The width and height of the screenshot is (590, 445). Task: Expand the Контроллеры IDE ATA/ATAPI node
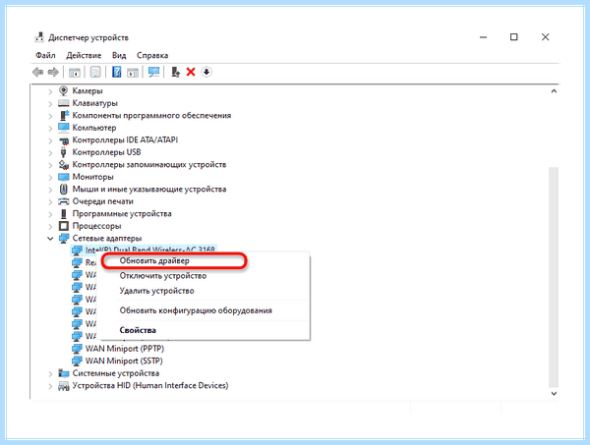point(50,140)
